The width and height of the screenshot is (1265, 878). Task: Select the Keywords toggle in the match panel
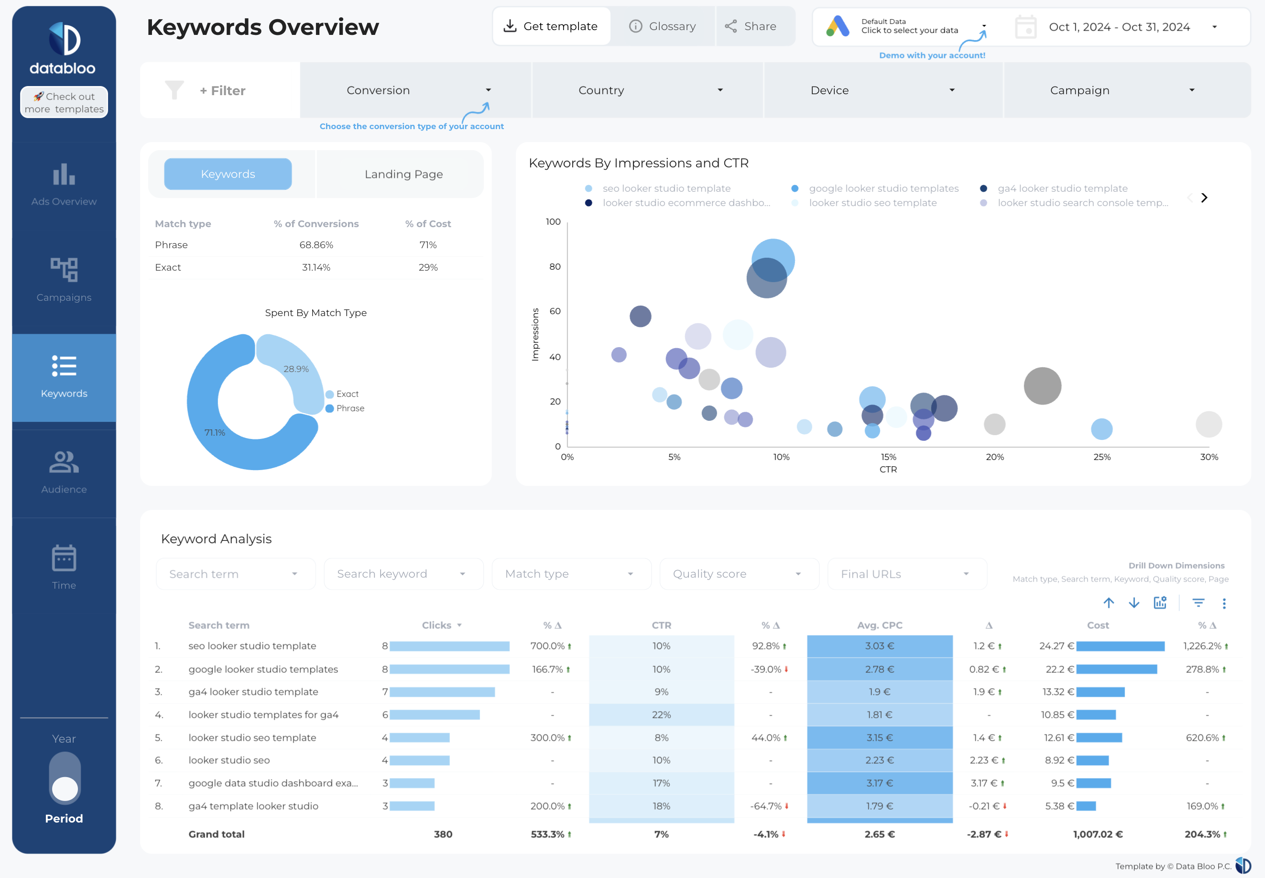click(227, 174)
